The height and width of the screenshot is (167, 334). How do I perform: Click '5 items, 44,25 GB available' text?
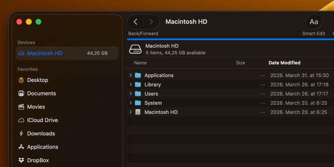click(x=175, y=53)
